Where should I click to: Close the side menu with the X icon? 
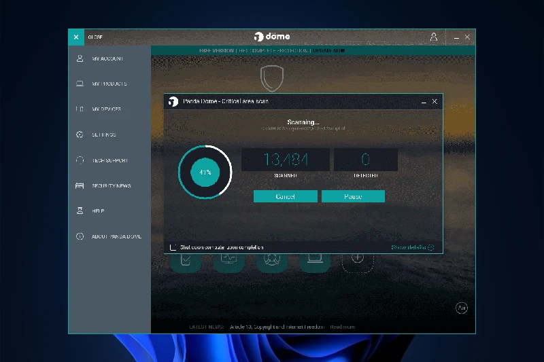pos(76,37)
